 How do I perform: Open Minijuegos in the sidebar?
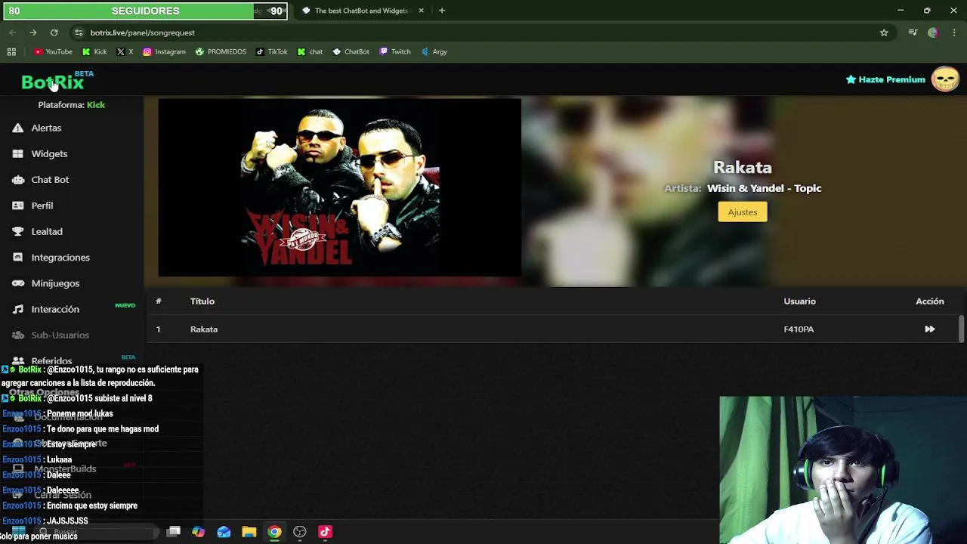[55, 283]
